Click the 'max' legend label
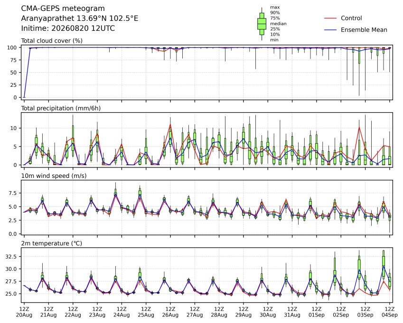The height and width of the screenshot is (323, 403). 275,8
